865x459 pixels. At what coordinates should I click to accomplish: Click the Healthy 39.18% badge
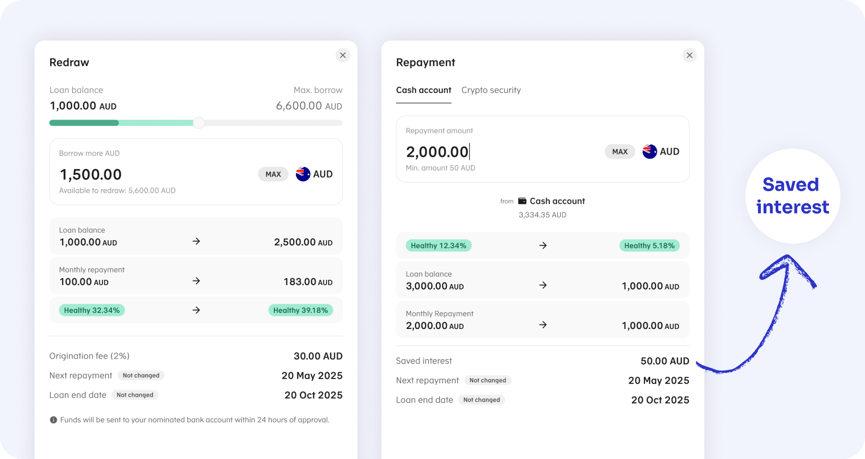[x=301, y=310]
